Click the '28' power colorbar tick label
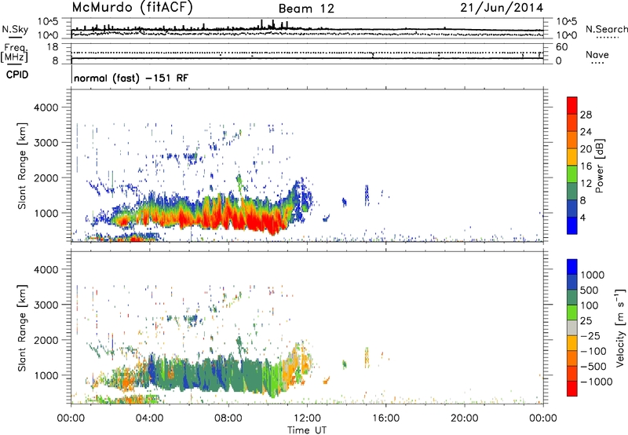Image resolution: width=628 pixels, height=435 pixels. click(586, 115)
